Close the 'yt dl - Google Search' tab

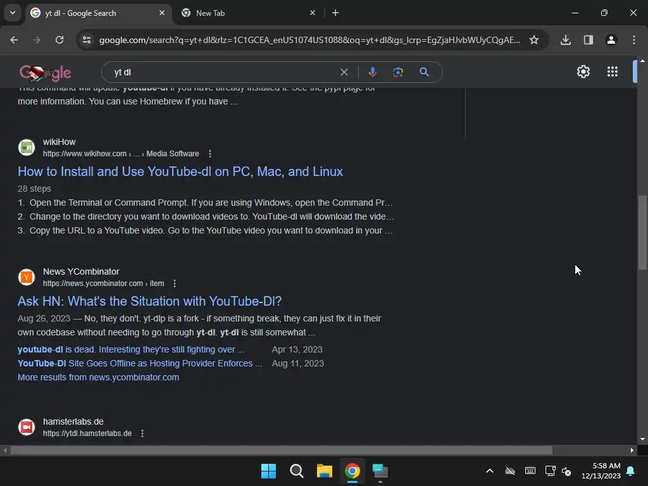162,13
